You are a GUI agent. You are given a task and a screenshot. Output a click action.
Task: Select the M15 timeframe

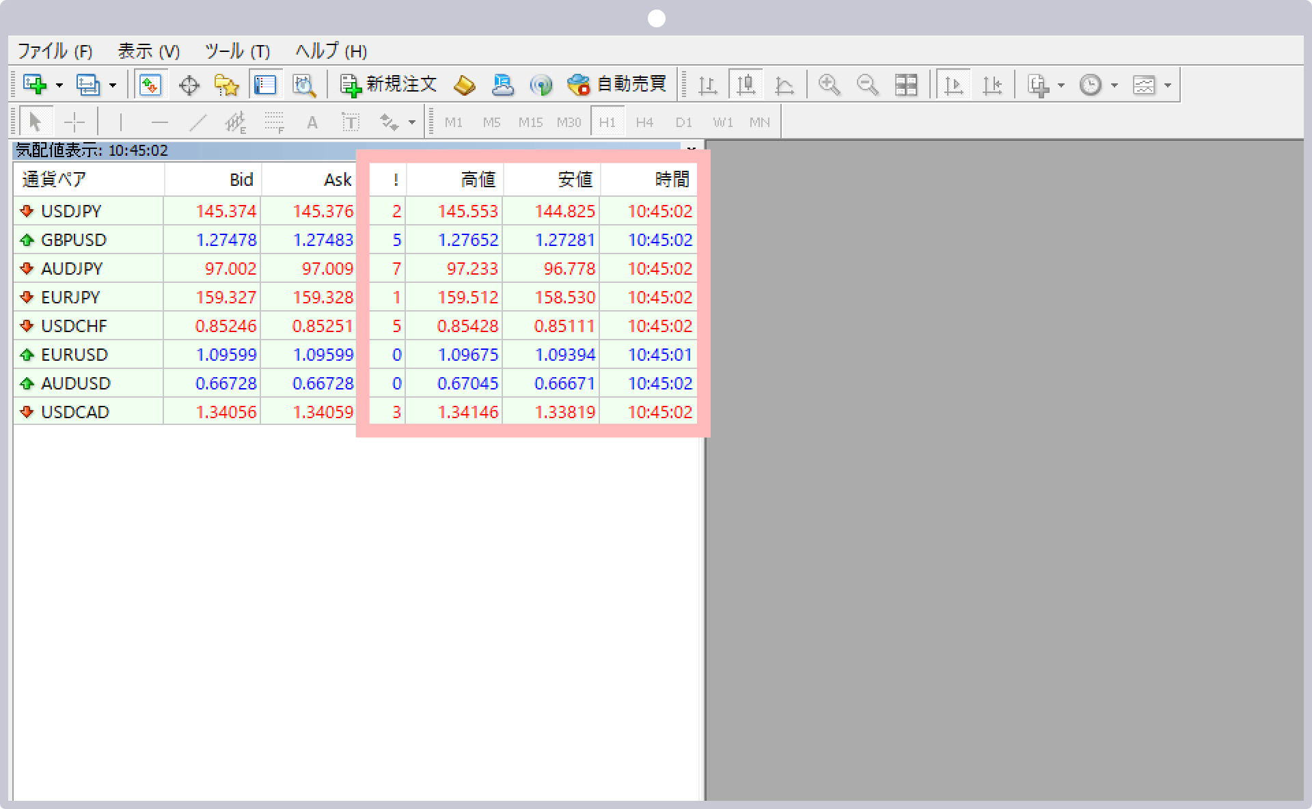(530, 122)
